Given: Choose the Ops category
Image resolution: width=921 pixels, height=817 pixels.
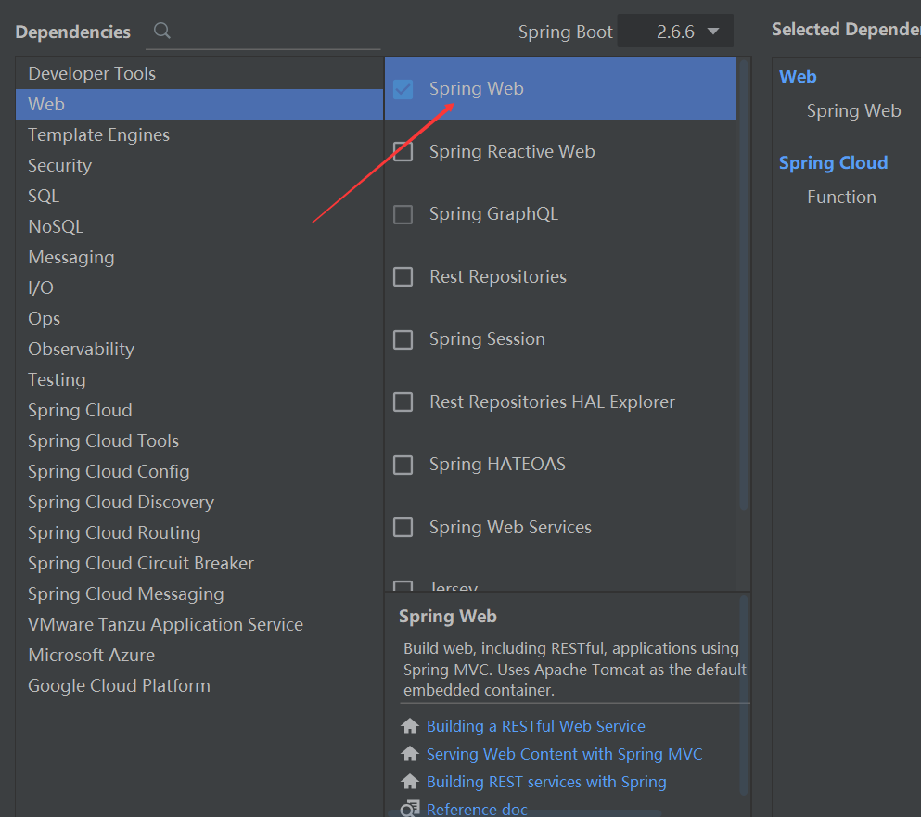Looking at the screenshot, I should pyautogui.click(x=199, y=318).
